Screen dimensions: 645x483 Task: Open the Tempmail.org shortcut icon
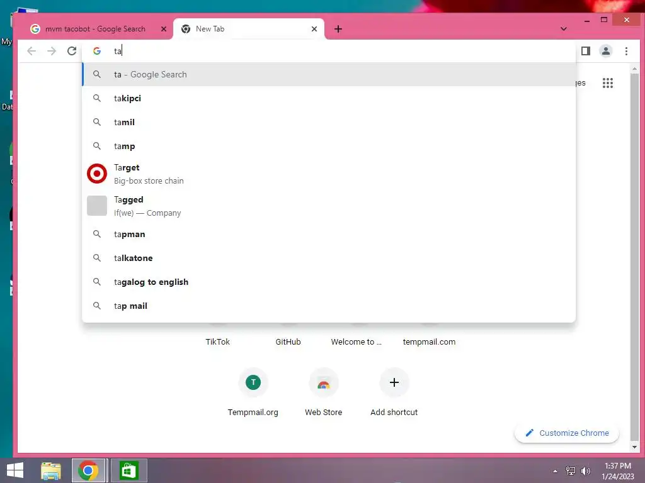253,382
